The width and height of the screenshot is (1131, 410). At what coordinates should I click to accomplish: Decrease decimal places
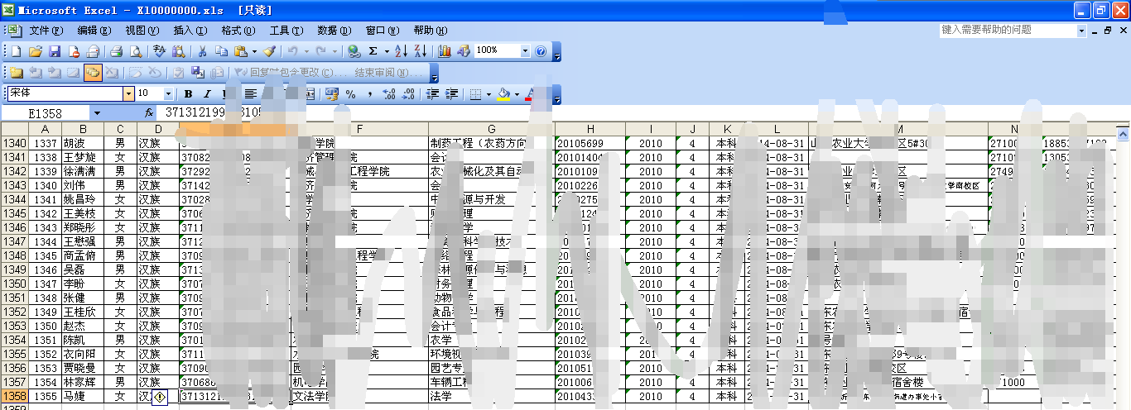[407, 94]
